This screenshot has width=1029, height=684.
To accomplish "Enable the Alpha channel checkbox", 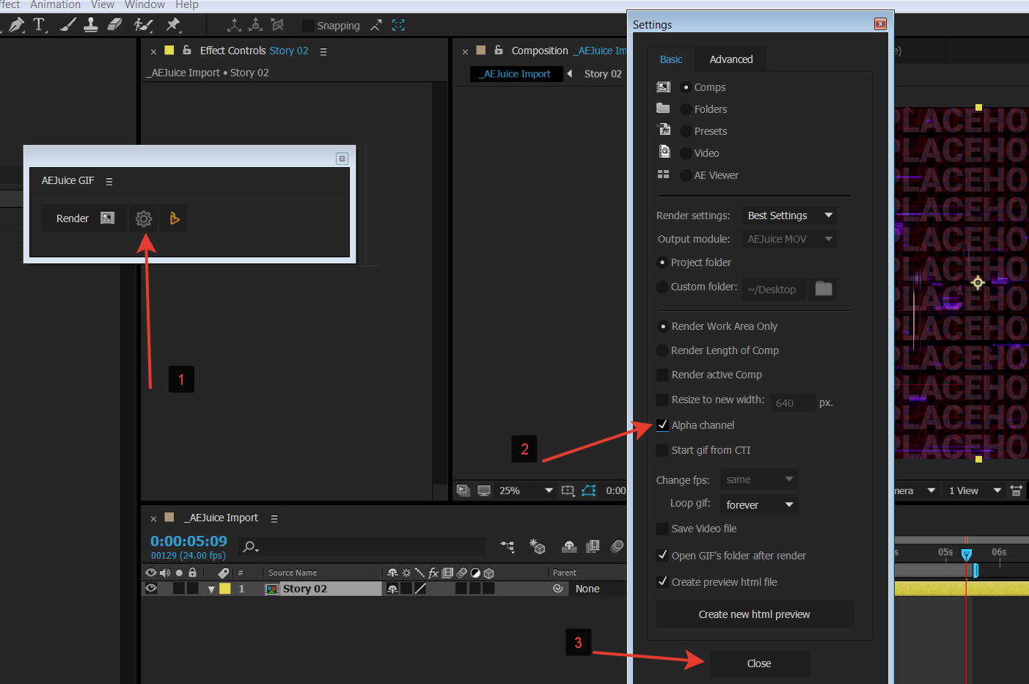I will (x=663, y=424).
